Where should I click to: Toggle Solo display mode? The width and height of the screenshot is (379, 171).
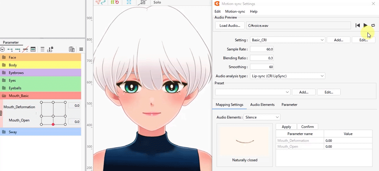(x=157, y=2)
